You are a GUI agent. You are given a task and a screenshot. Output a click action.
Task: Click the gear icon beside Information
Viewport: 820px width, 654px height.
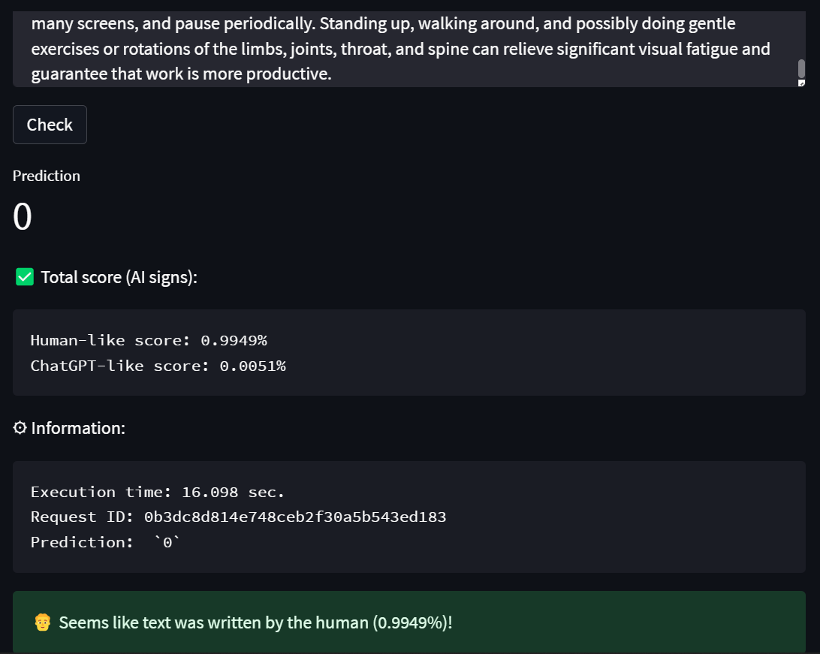[x=20, y=428]
